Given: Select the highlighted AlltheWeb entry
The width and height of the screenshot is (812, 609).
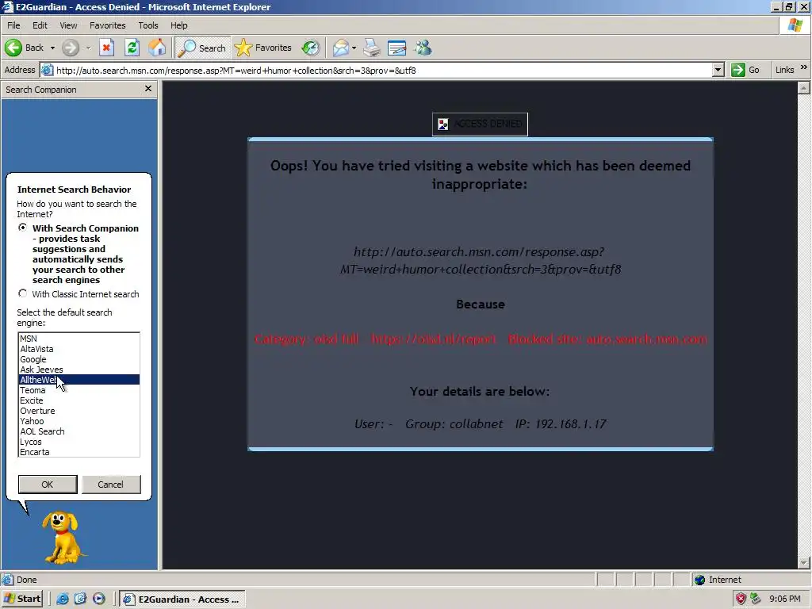Looking at the screenshot, I should coord(79,380).
